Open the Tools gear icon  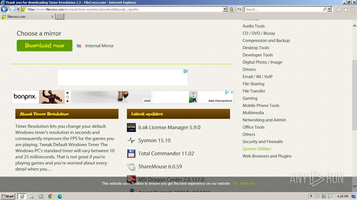(353, 10)
